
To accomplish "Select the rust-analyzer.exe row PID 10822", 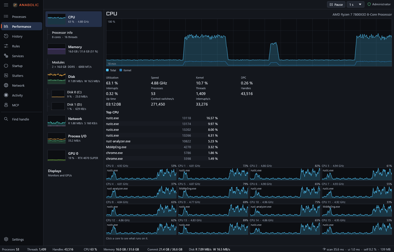I will pos(162,141).
